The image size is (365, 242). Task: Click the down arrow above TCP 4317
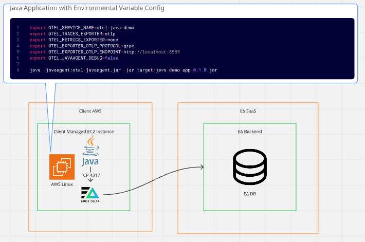[x=91, y=171]
